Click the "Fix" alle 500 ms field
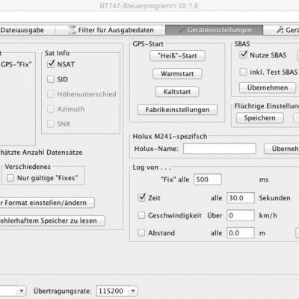Screen dimensions: 299x299 coord(208,179)
